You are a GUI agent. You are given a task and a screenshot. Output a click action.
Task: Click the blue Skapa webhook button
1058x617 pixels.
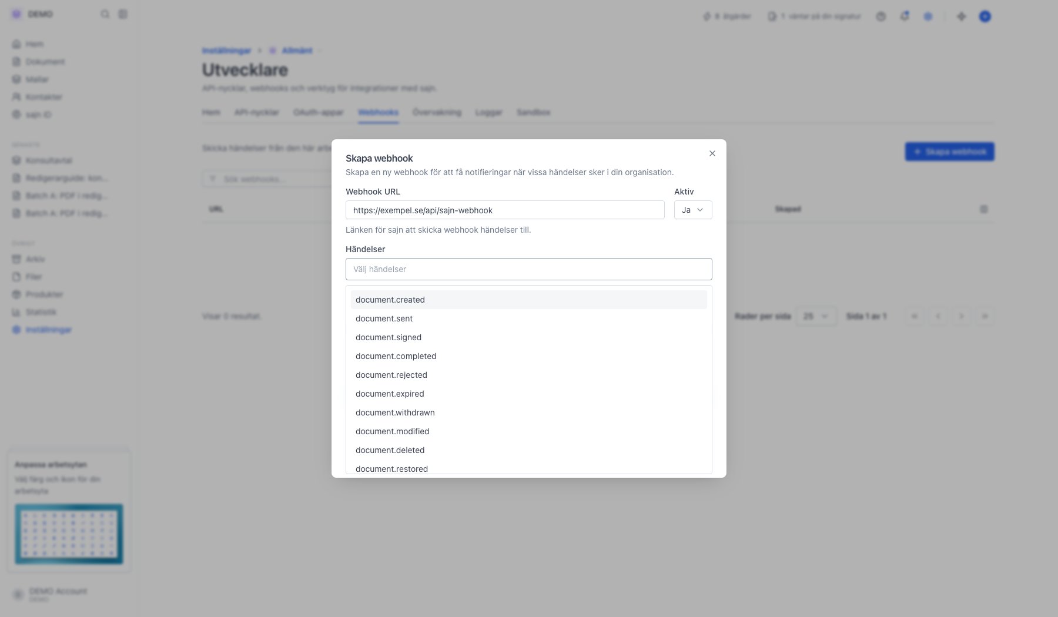tap(949, 152)
